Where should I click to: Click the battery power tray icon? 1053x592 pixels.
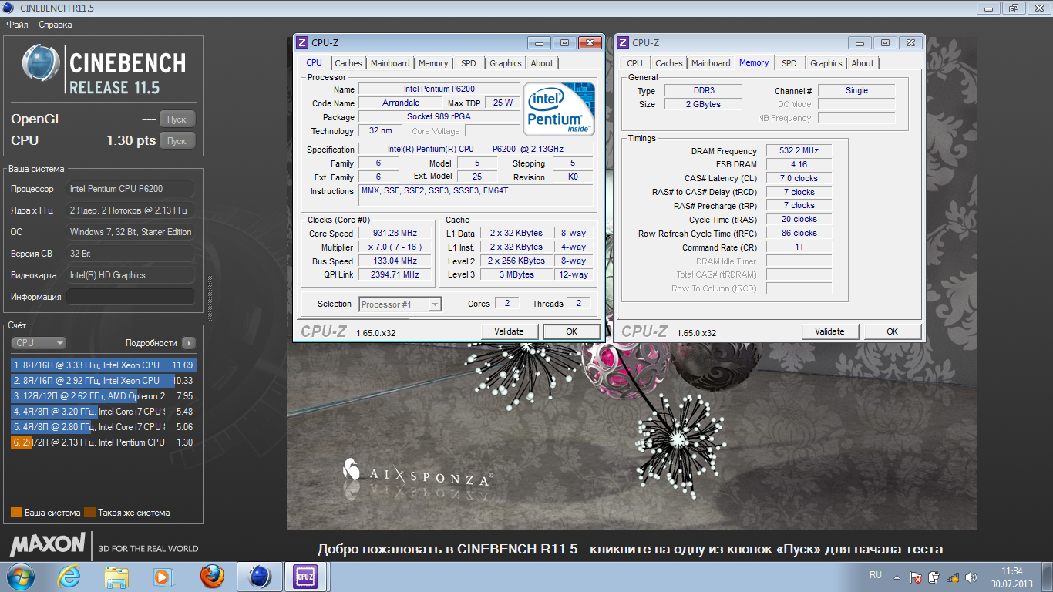click(934, 577)
